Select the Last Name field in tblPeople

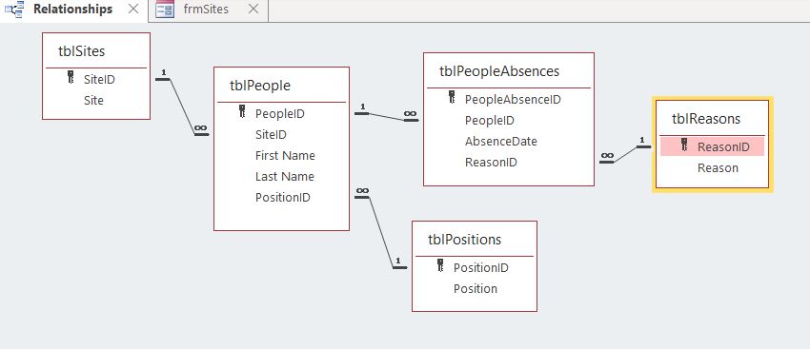pyautogui.click(x=285, y=176)
